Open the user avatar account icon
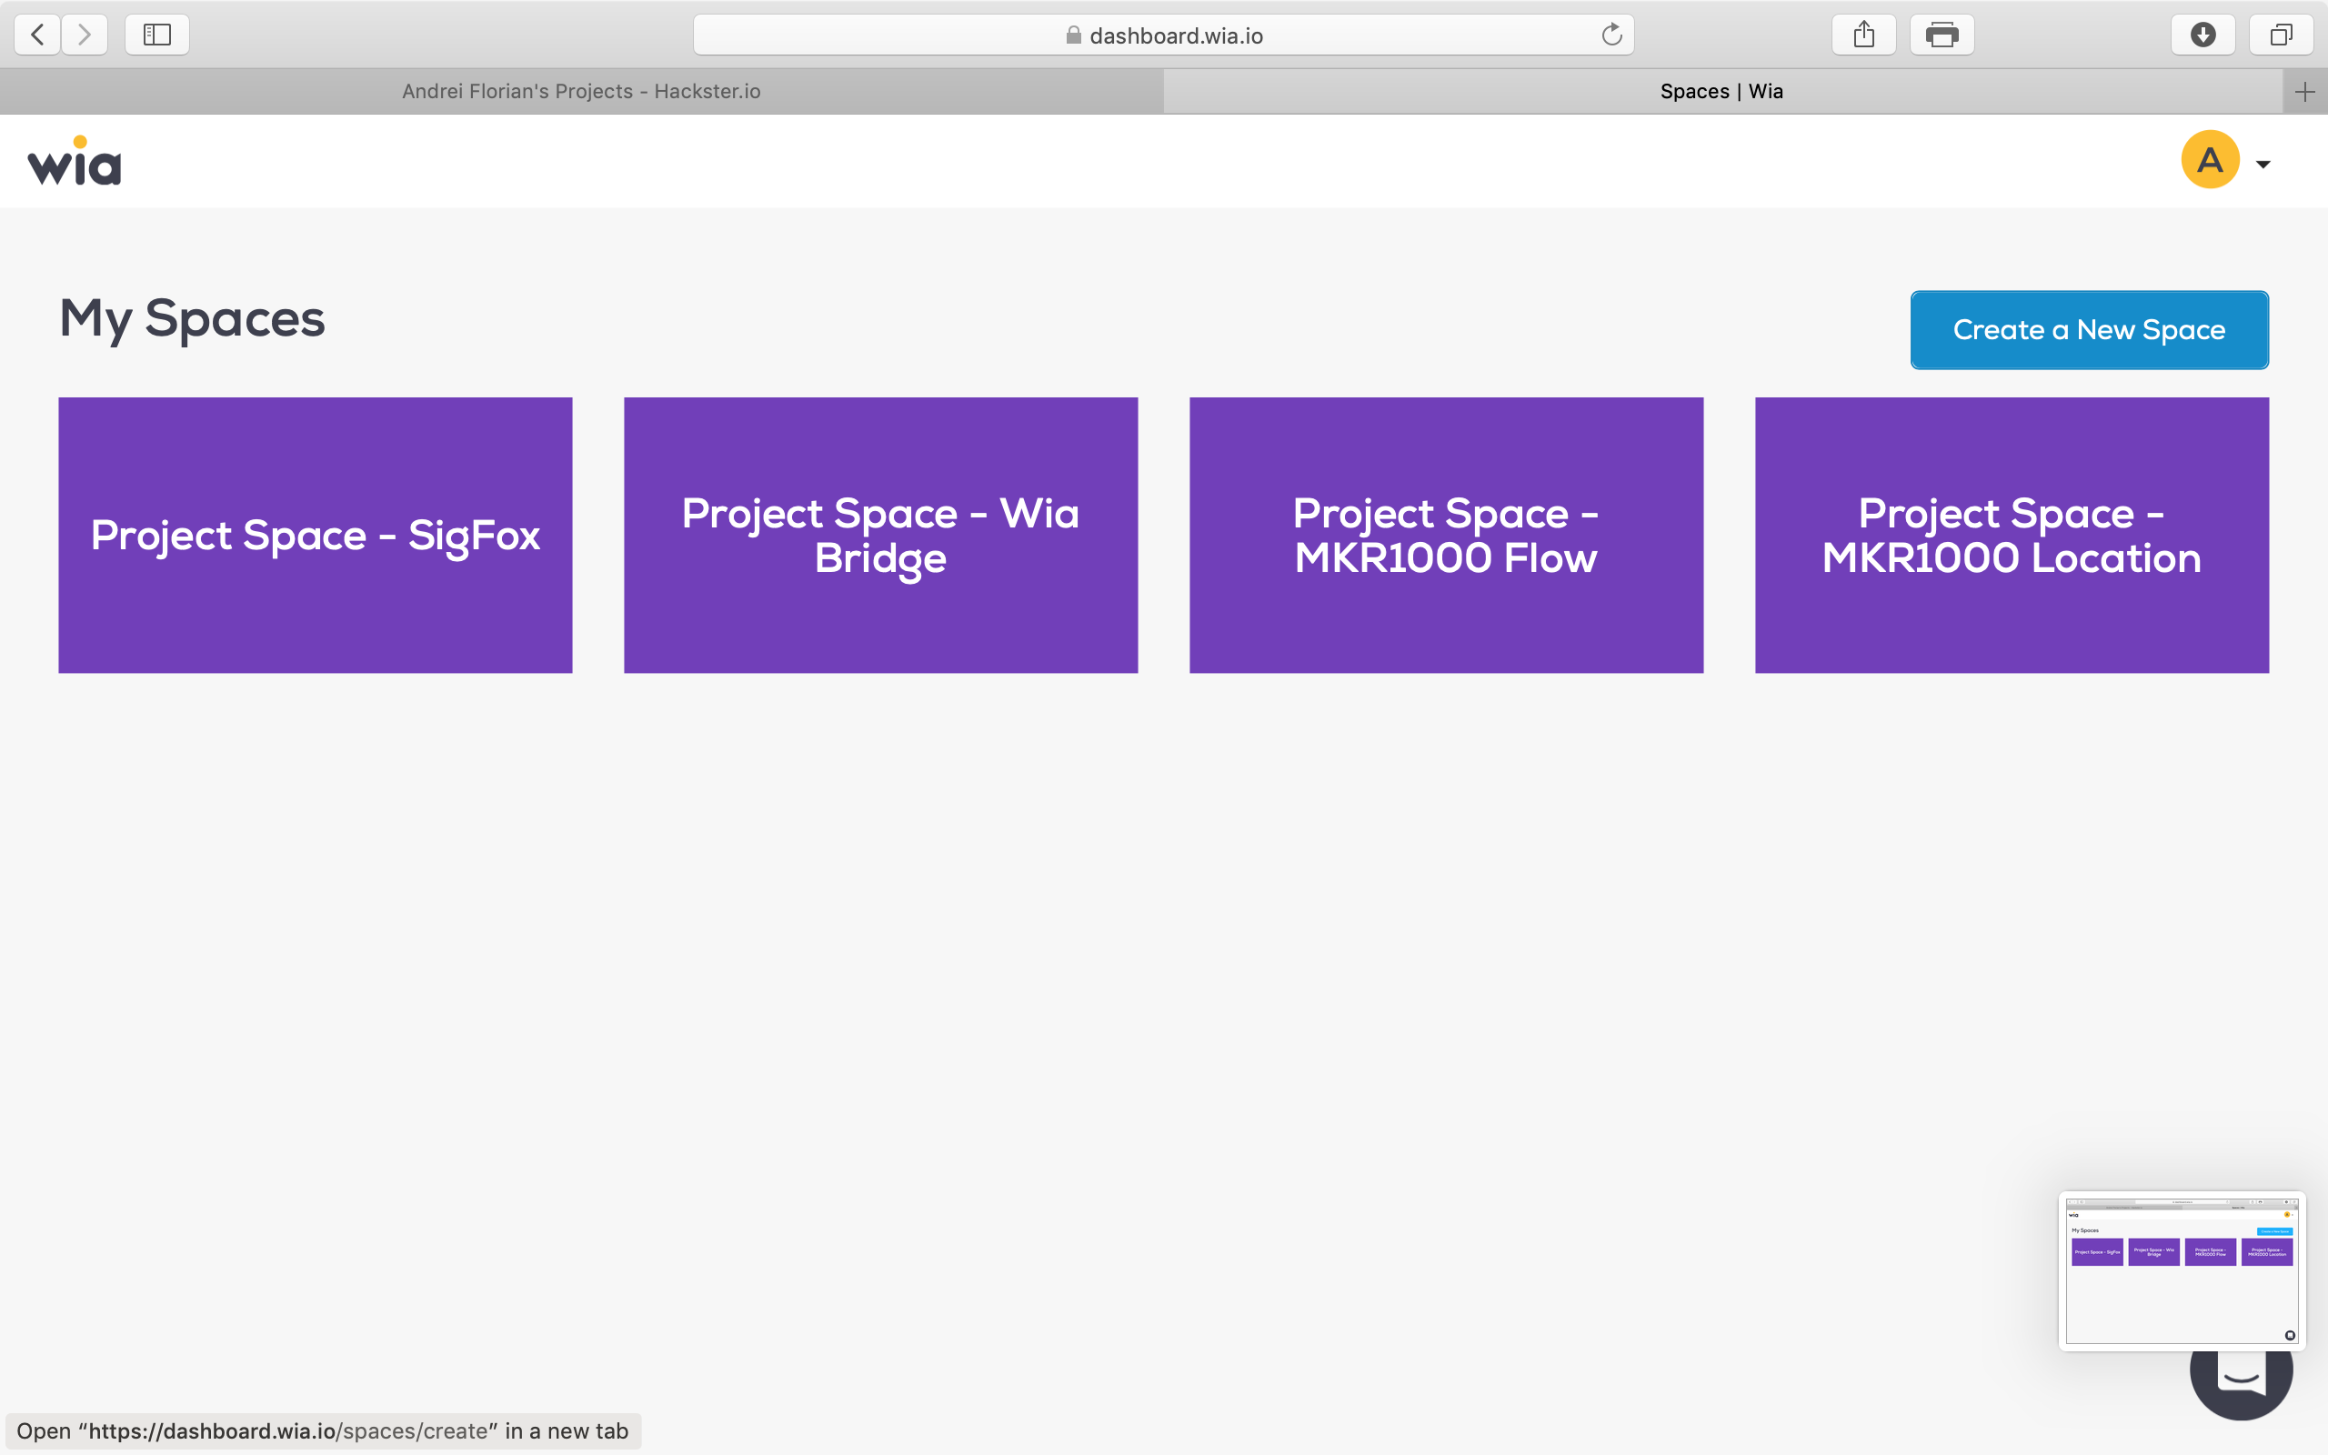2328x1455 pixels. [2210, 160]
